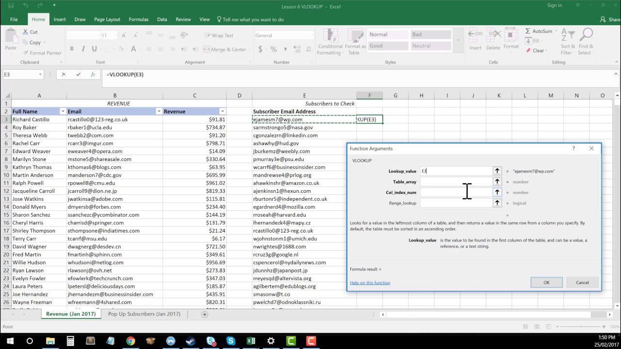Collapse Table_array field with its arrow button
This screenshot has width=621, height=349.
pyautogui.click(x=497, y=182)
